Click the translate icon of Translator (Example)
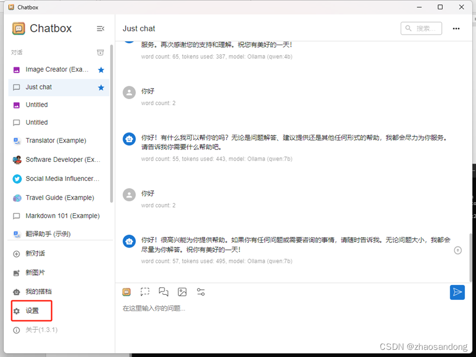The width and height of the screenshot is (476, 357). [x=17, y=141]
